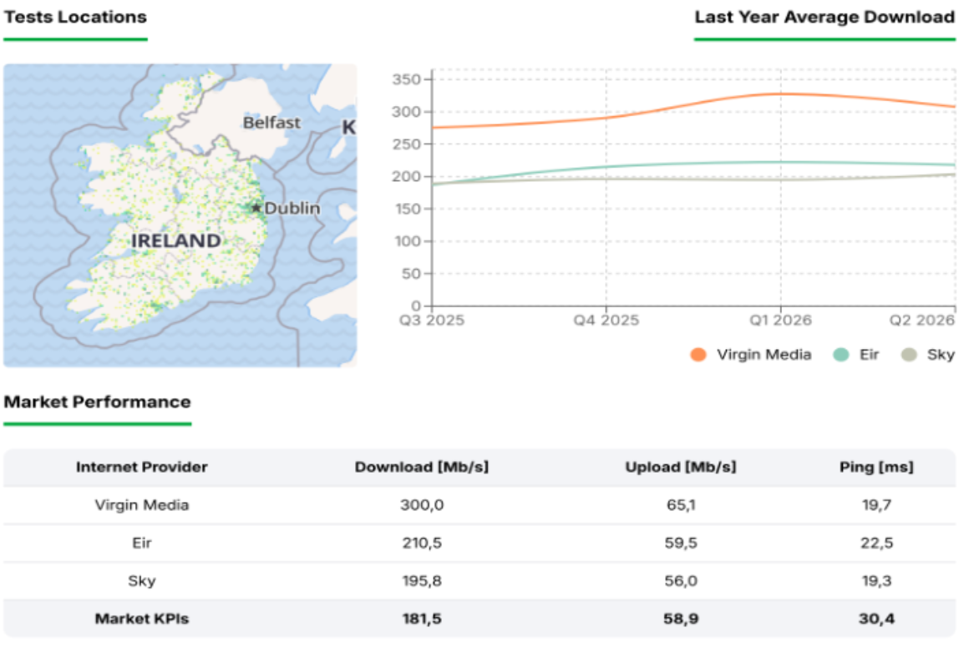Click the Q3 2025 axis label
Image resolution: width=974 pixels, height=648 pixels.
tap(432, 320)
